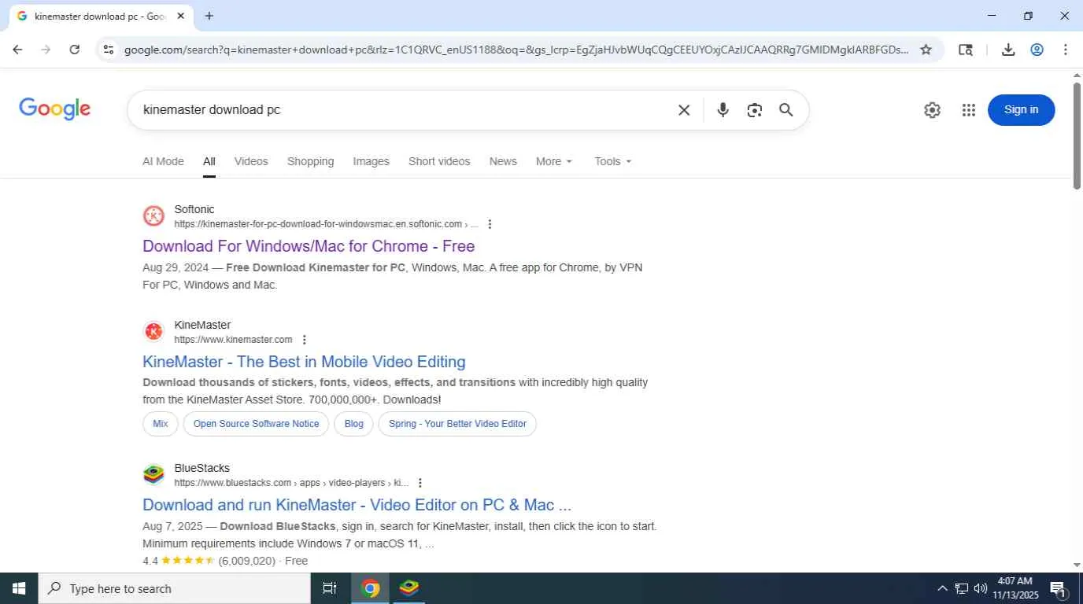Open KineMaster - The Best in Mobile Video Editing
Image resolution: width=1083 pixels, height=604 pixels.
click(x=304, y=362)
